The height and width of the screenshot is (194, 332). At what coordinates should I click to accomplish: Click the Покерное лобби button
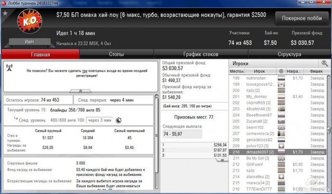click(x=302, y=18)
